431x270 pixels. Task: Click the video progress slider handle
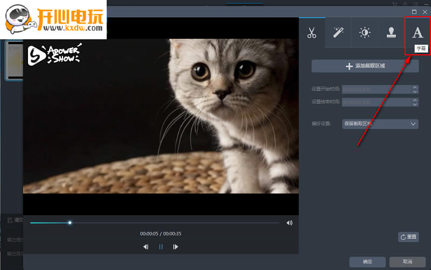[69, 222]
